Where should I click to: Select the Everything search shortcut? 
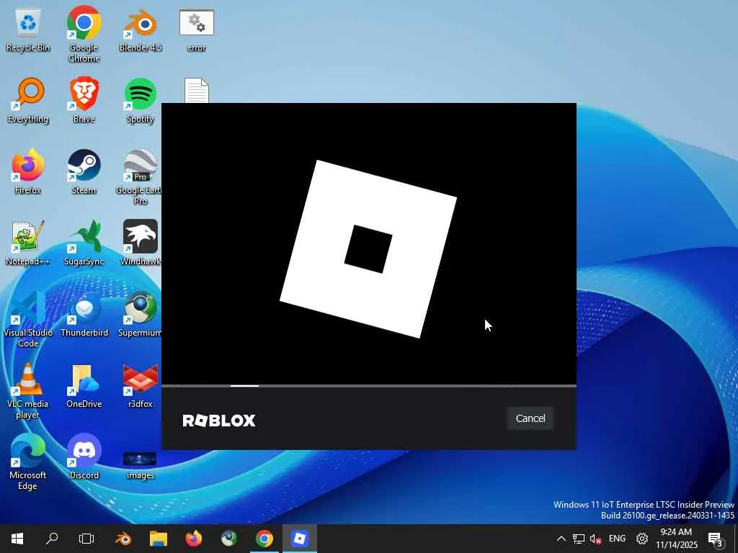[x=28, y=101]
